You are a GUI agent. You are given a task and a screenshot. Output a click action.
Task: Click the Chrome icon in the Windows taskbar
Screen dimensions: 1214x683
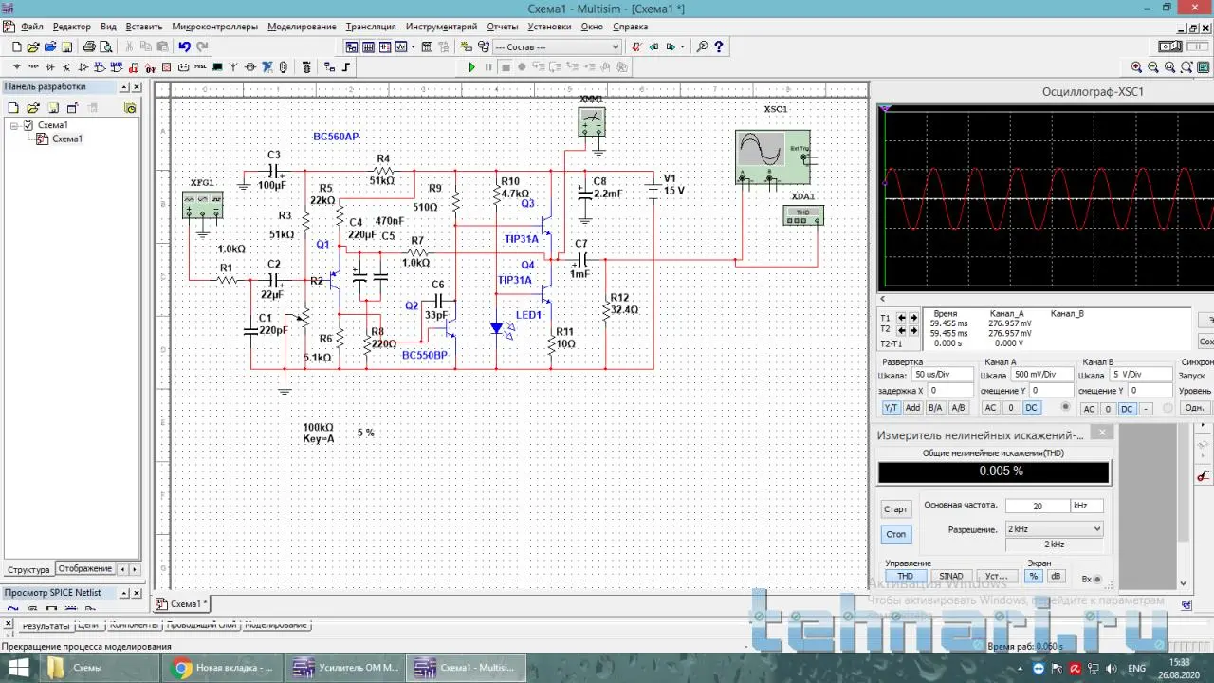click(x=181, y=669)
